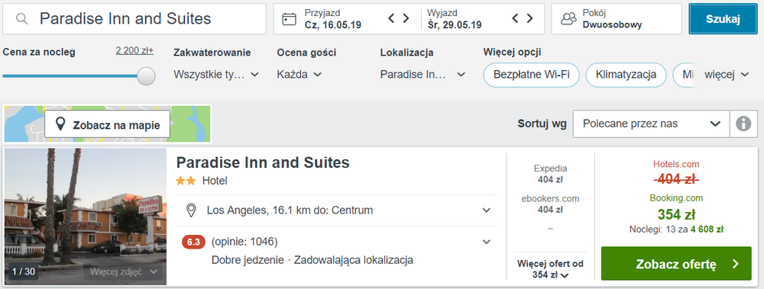Click the Cena za nocleg label

(39, 52)
